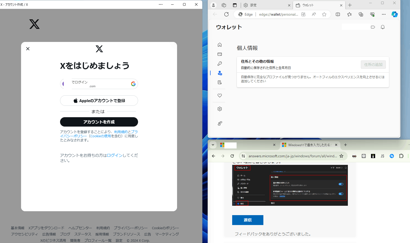The width and height of the screenshot is (410, 243).
Task: Open wallet payment methods card icon
Action: [x=220, y=54]
